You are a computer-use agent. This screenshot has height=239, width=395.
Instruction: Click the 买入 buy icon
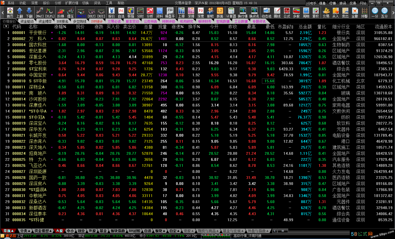coord(336,13)
